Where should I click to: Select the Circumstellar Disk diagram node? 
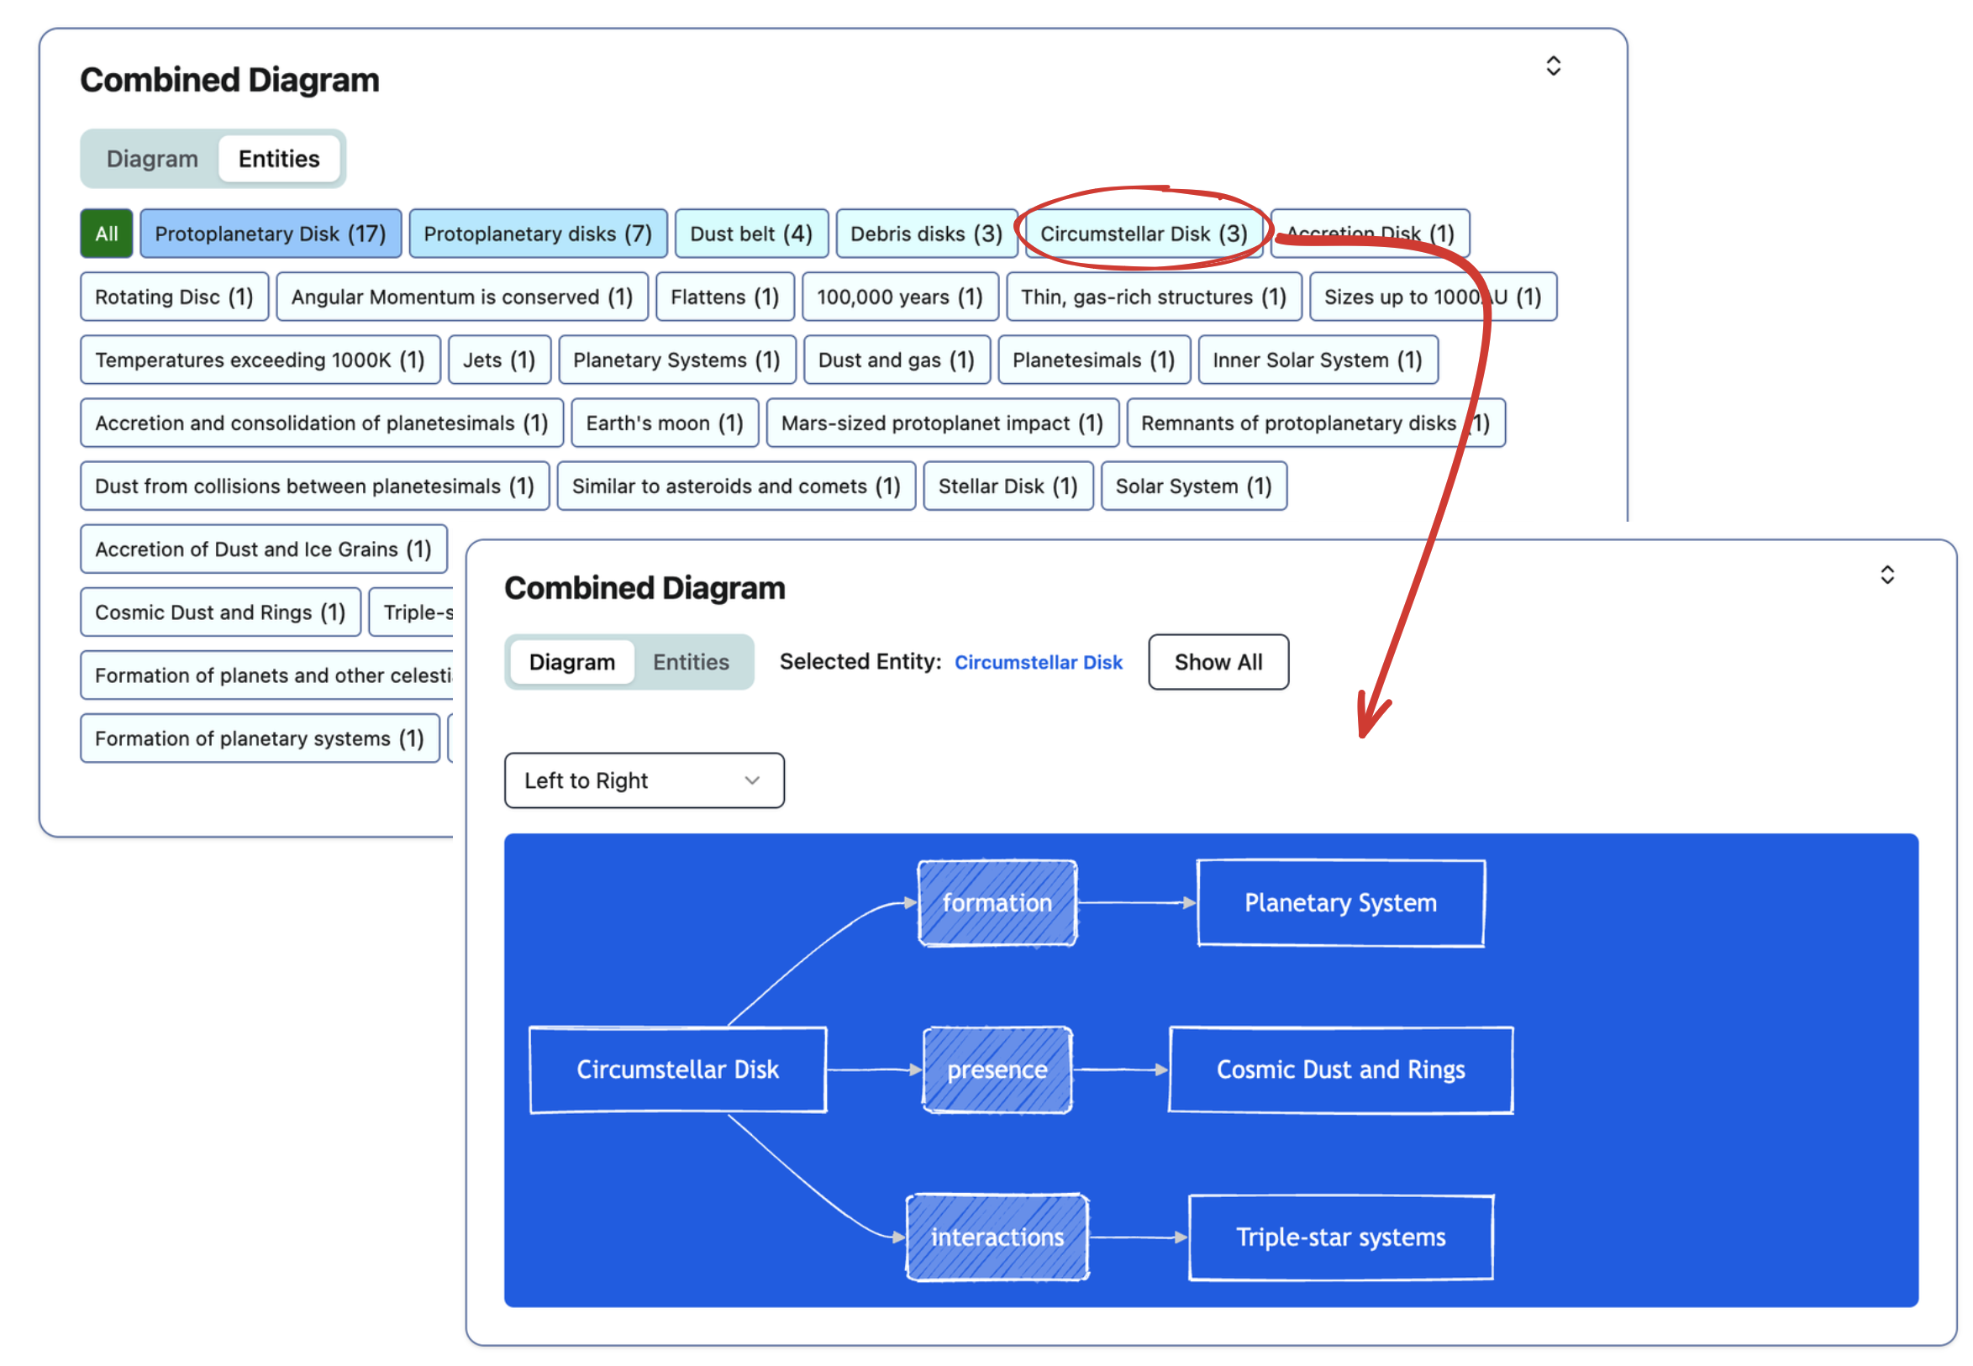click(677, 1069)
